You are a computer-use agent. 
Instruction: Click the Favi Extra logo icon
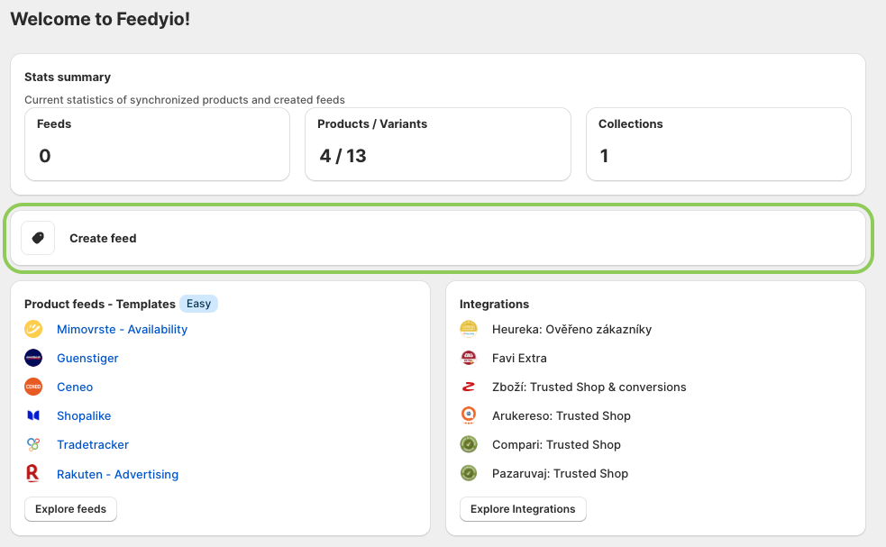(469, 358)
